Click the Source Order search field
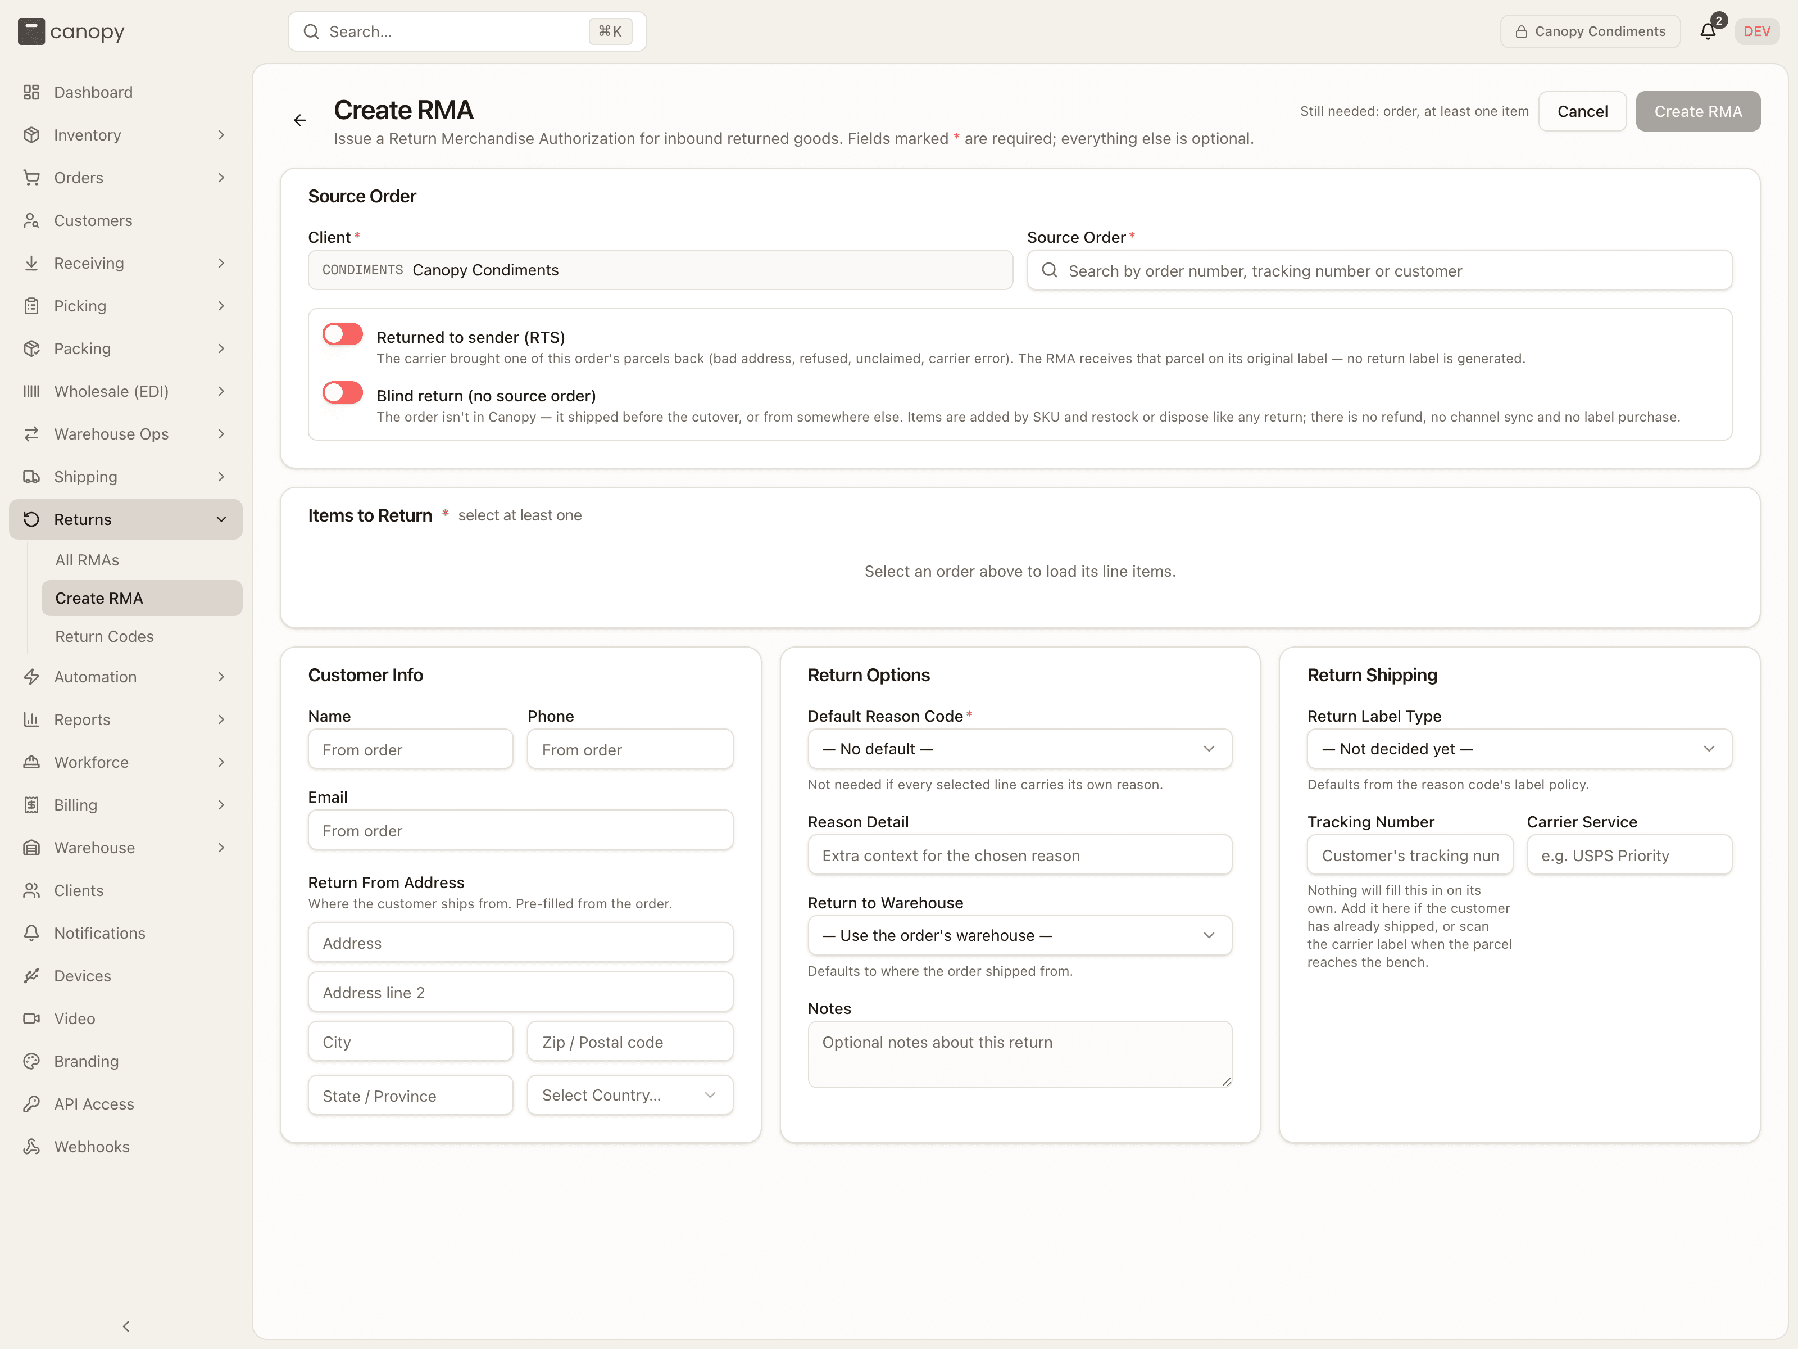Image resolution: width=1798 pixels, height=1349 pixels. point(1379,270)
